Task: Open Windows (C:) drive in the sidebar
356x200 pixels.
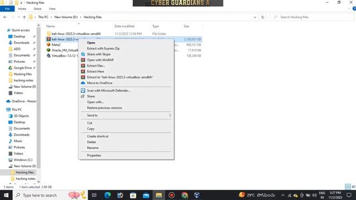Action: (23, 160)
